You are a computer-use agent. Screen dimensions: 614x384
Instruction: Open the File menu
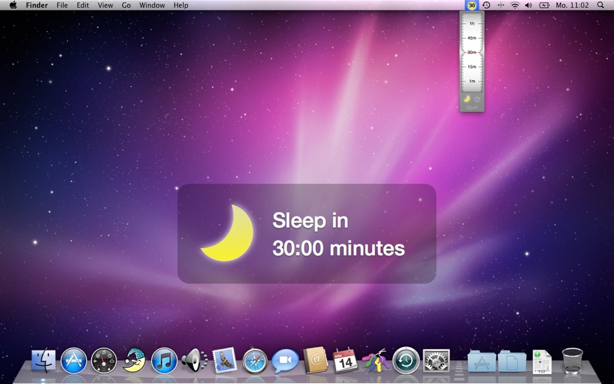[62, 5]
